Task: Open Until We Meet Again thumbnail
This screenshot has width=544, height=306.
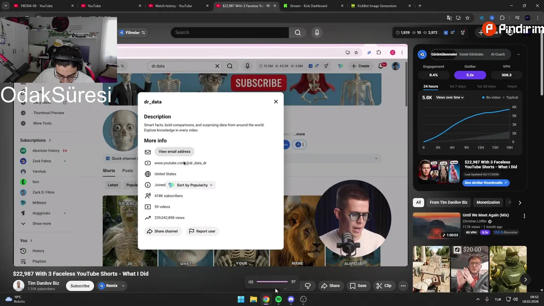Action: [436, 227]
